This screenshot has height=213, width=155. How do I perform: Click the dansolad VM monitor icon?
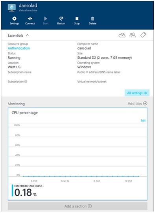tap(12, 8)
